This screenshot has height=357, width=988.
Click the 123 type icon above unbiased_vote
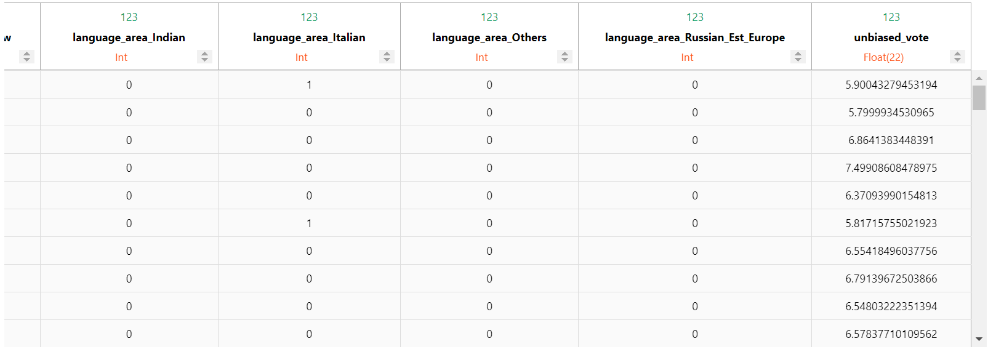pos(891,17)
